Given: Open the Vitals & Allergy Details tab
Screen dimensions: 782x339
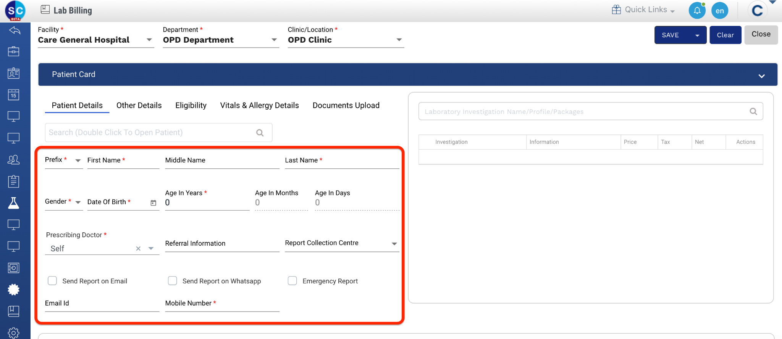Looking at the screenshot, I should point(259,106).
